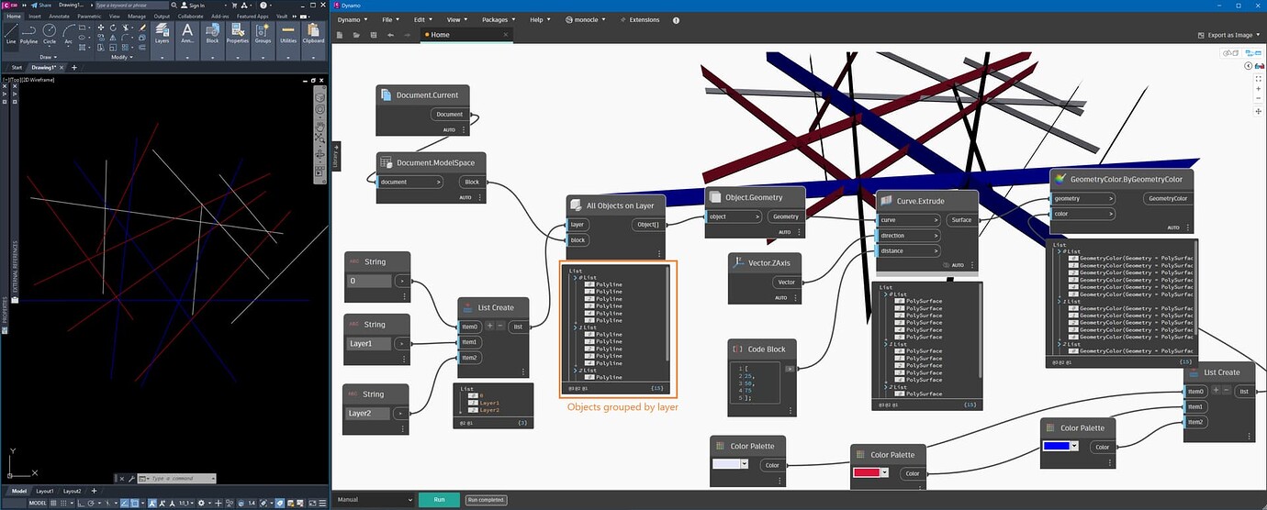Open the blue Color Palette dropdown

pos(1075,447)
